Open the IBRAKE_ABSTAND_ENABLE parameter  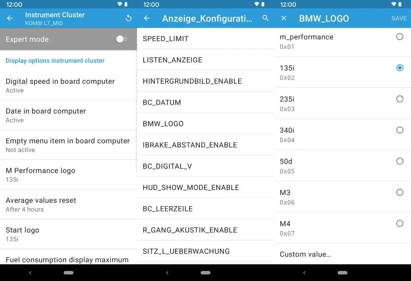[205, 145]
